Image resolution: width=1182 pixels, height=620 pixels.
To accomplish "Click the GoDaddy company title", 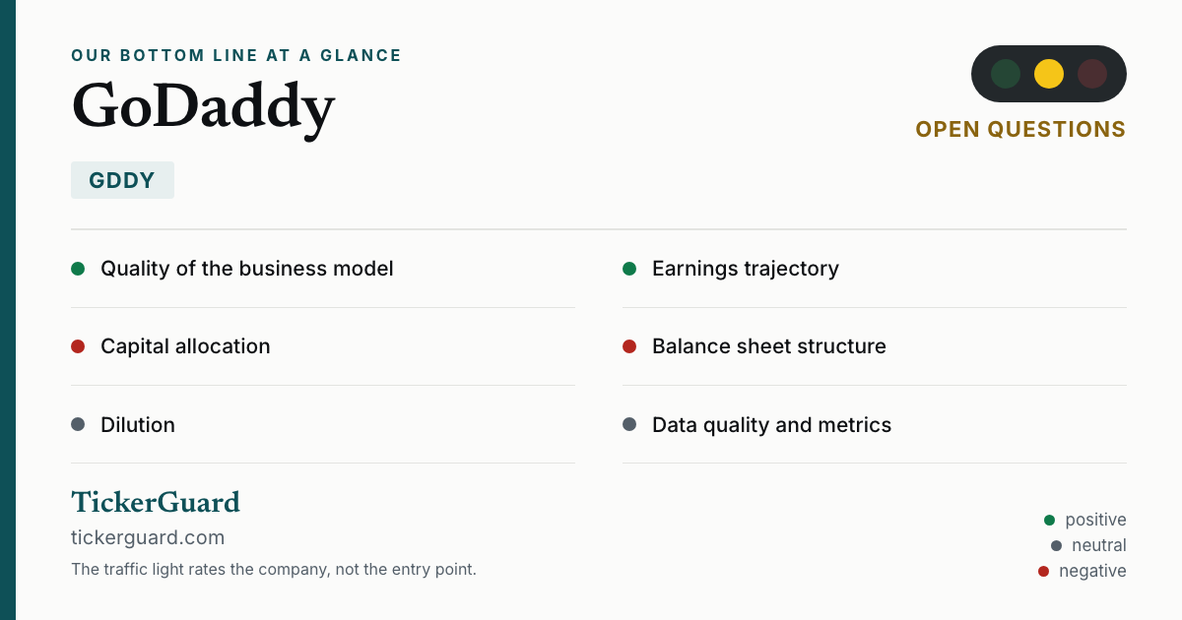I will 203,106.
